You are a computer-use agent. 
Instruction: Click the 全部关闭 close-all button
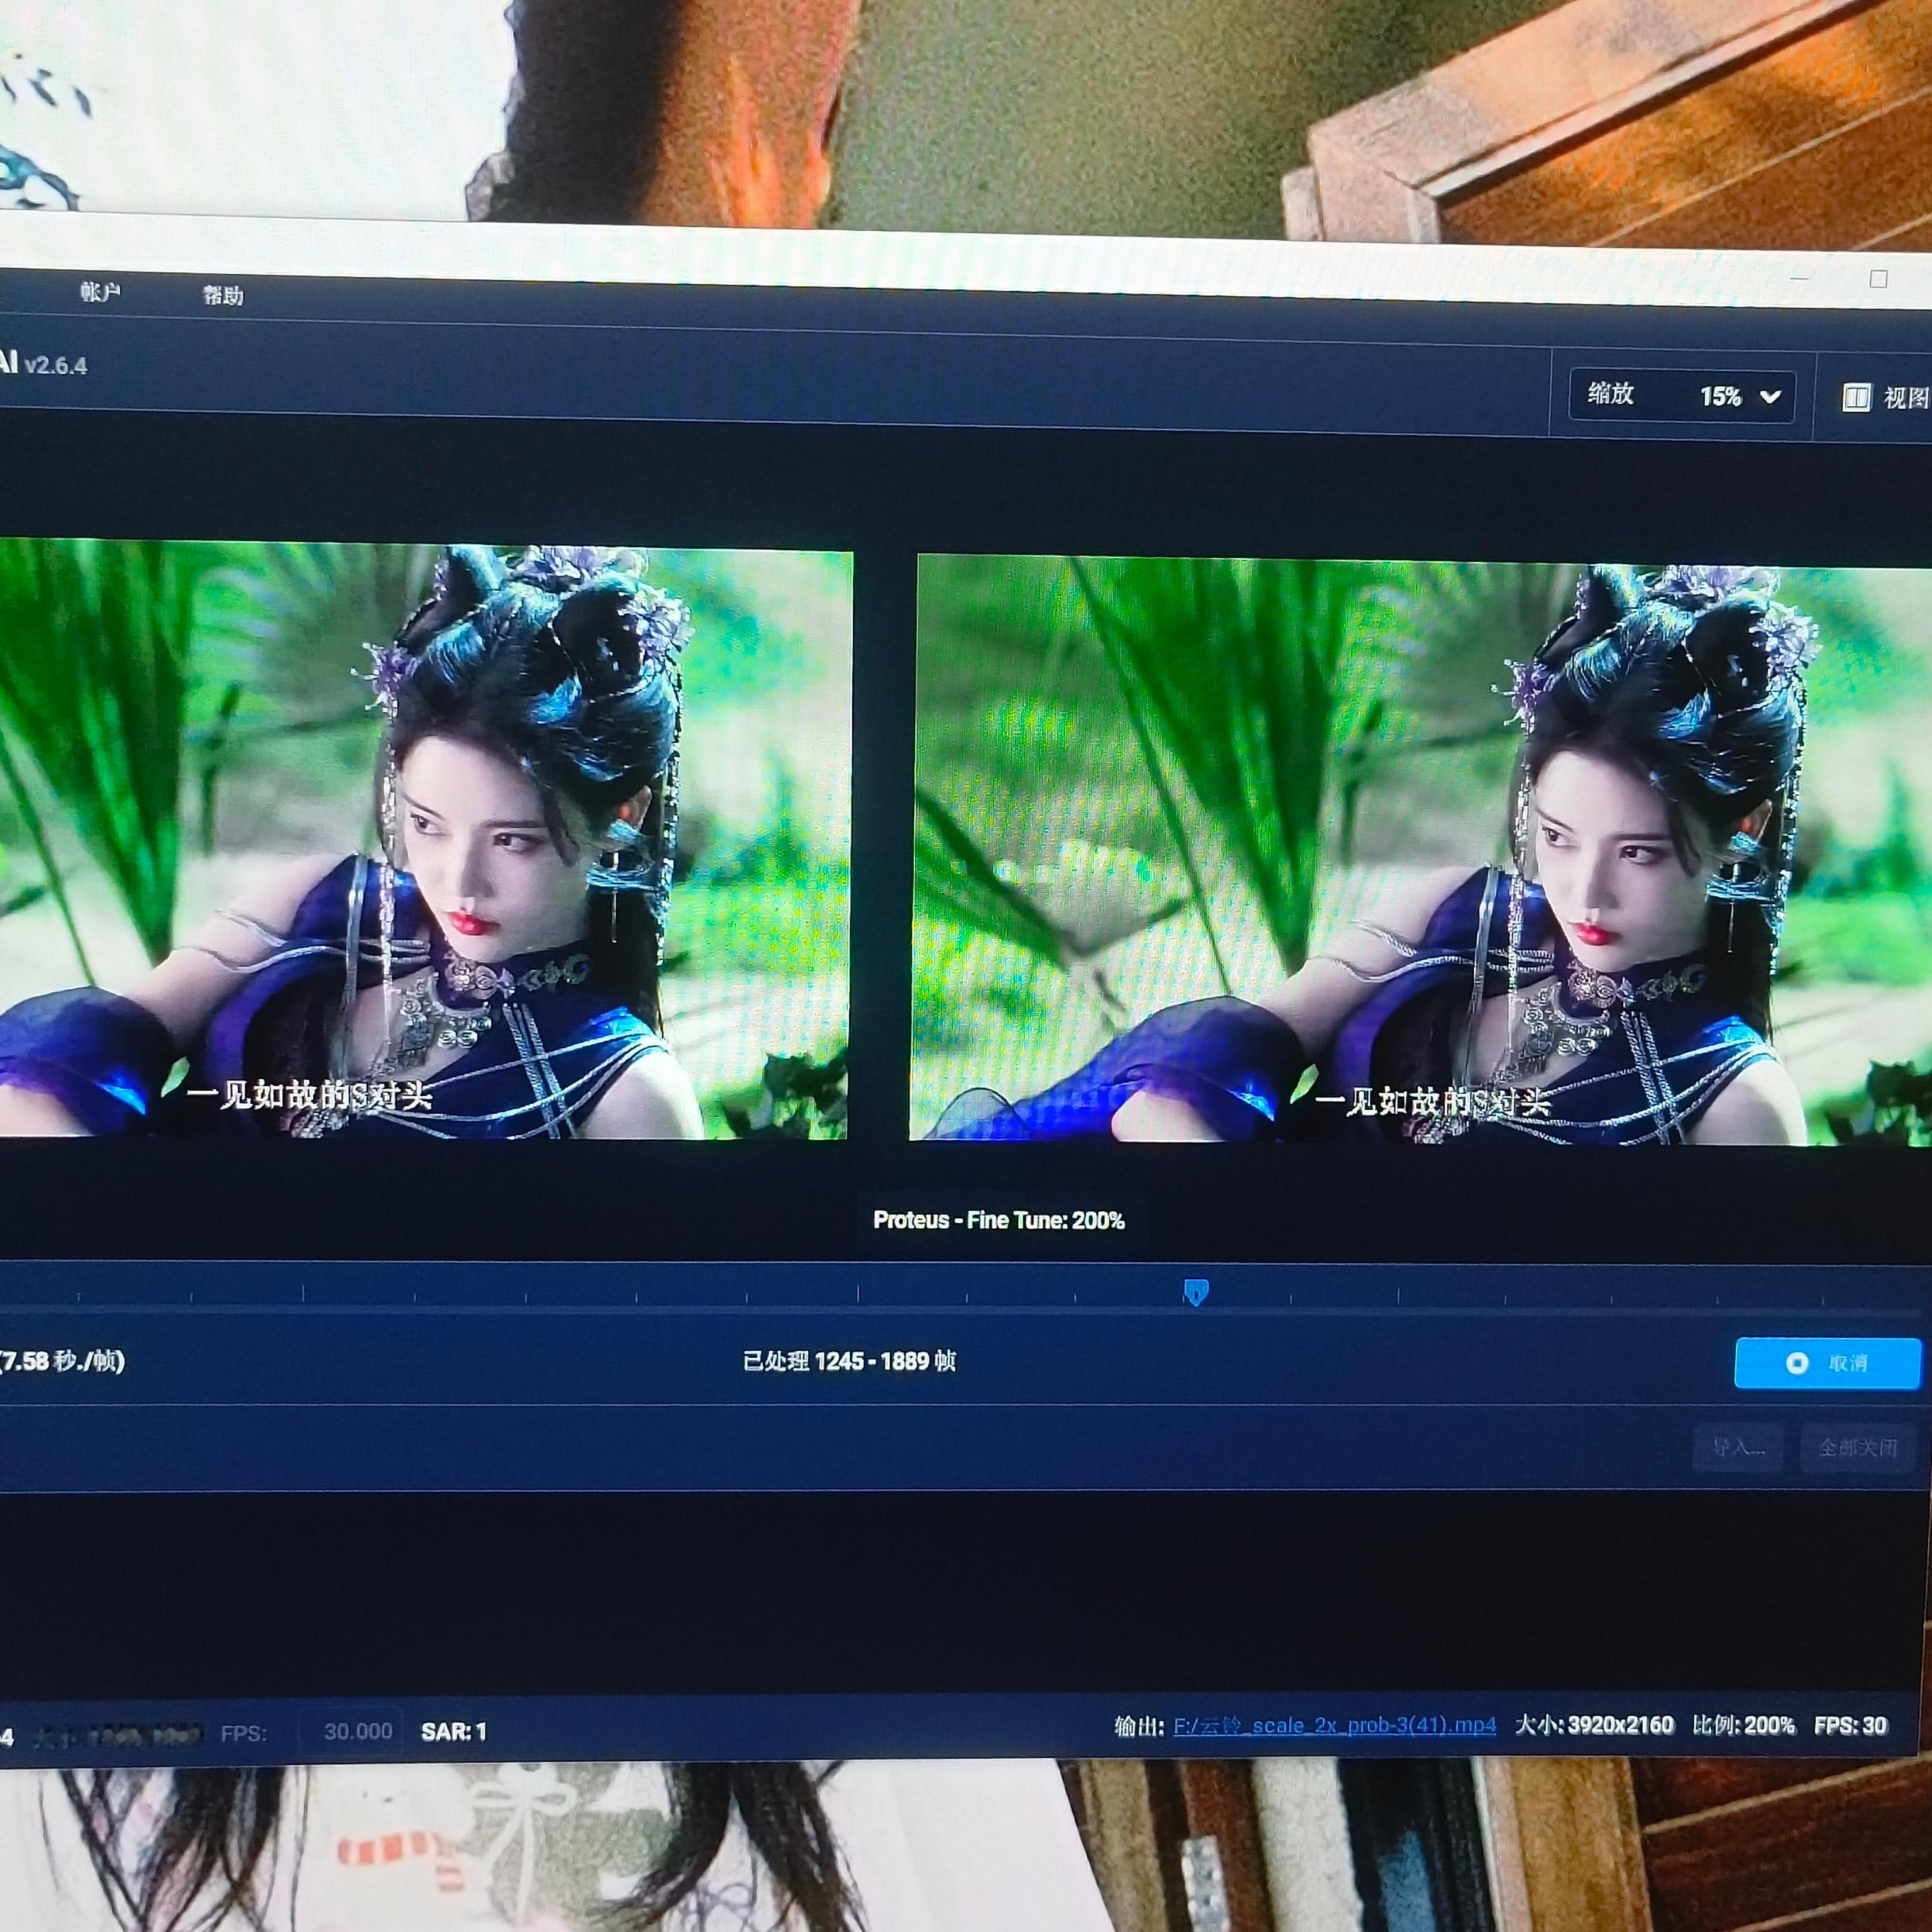[1858, 1448]
